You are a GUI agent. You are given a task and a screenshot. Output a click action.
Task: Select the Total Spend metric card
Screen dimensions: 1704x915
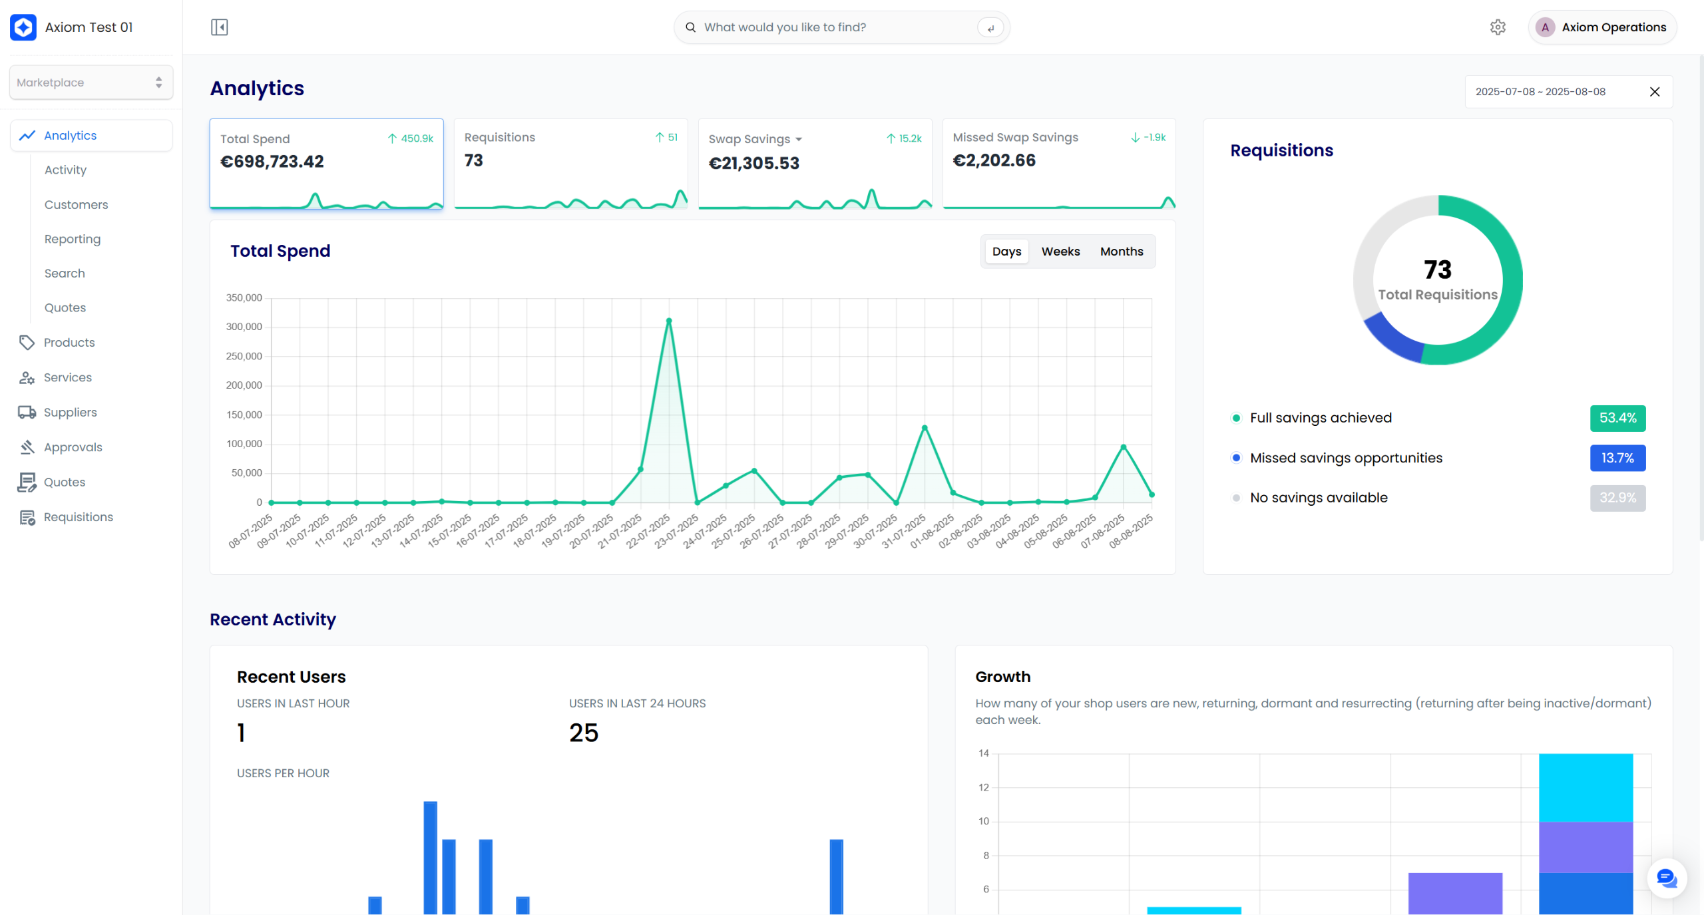pos(326,163)
